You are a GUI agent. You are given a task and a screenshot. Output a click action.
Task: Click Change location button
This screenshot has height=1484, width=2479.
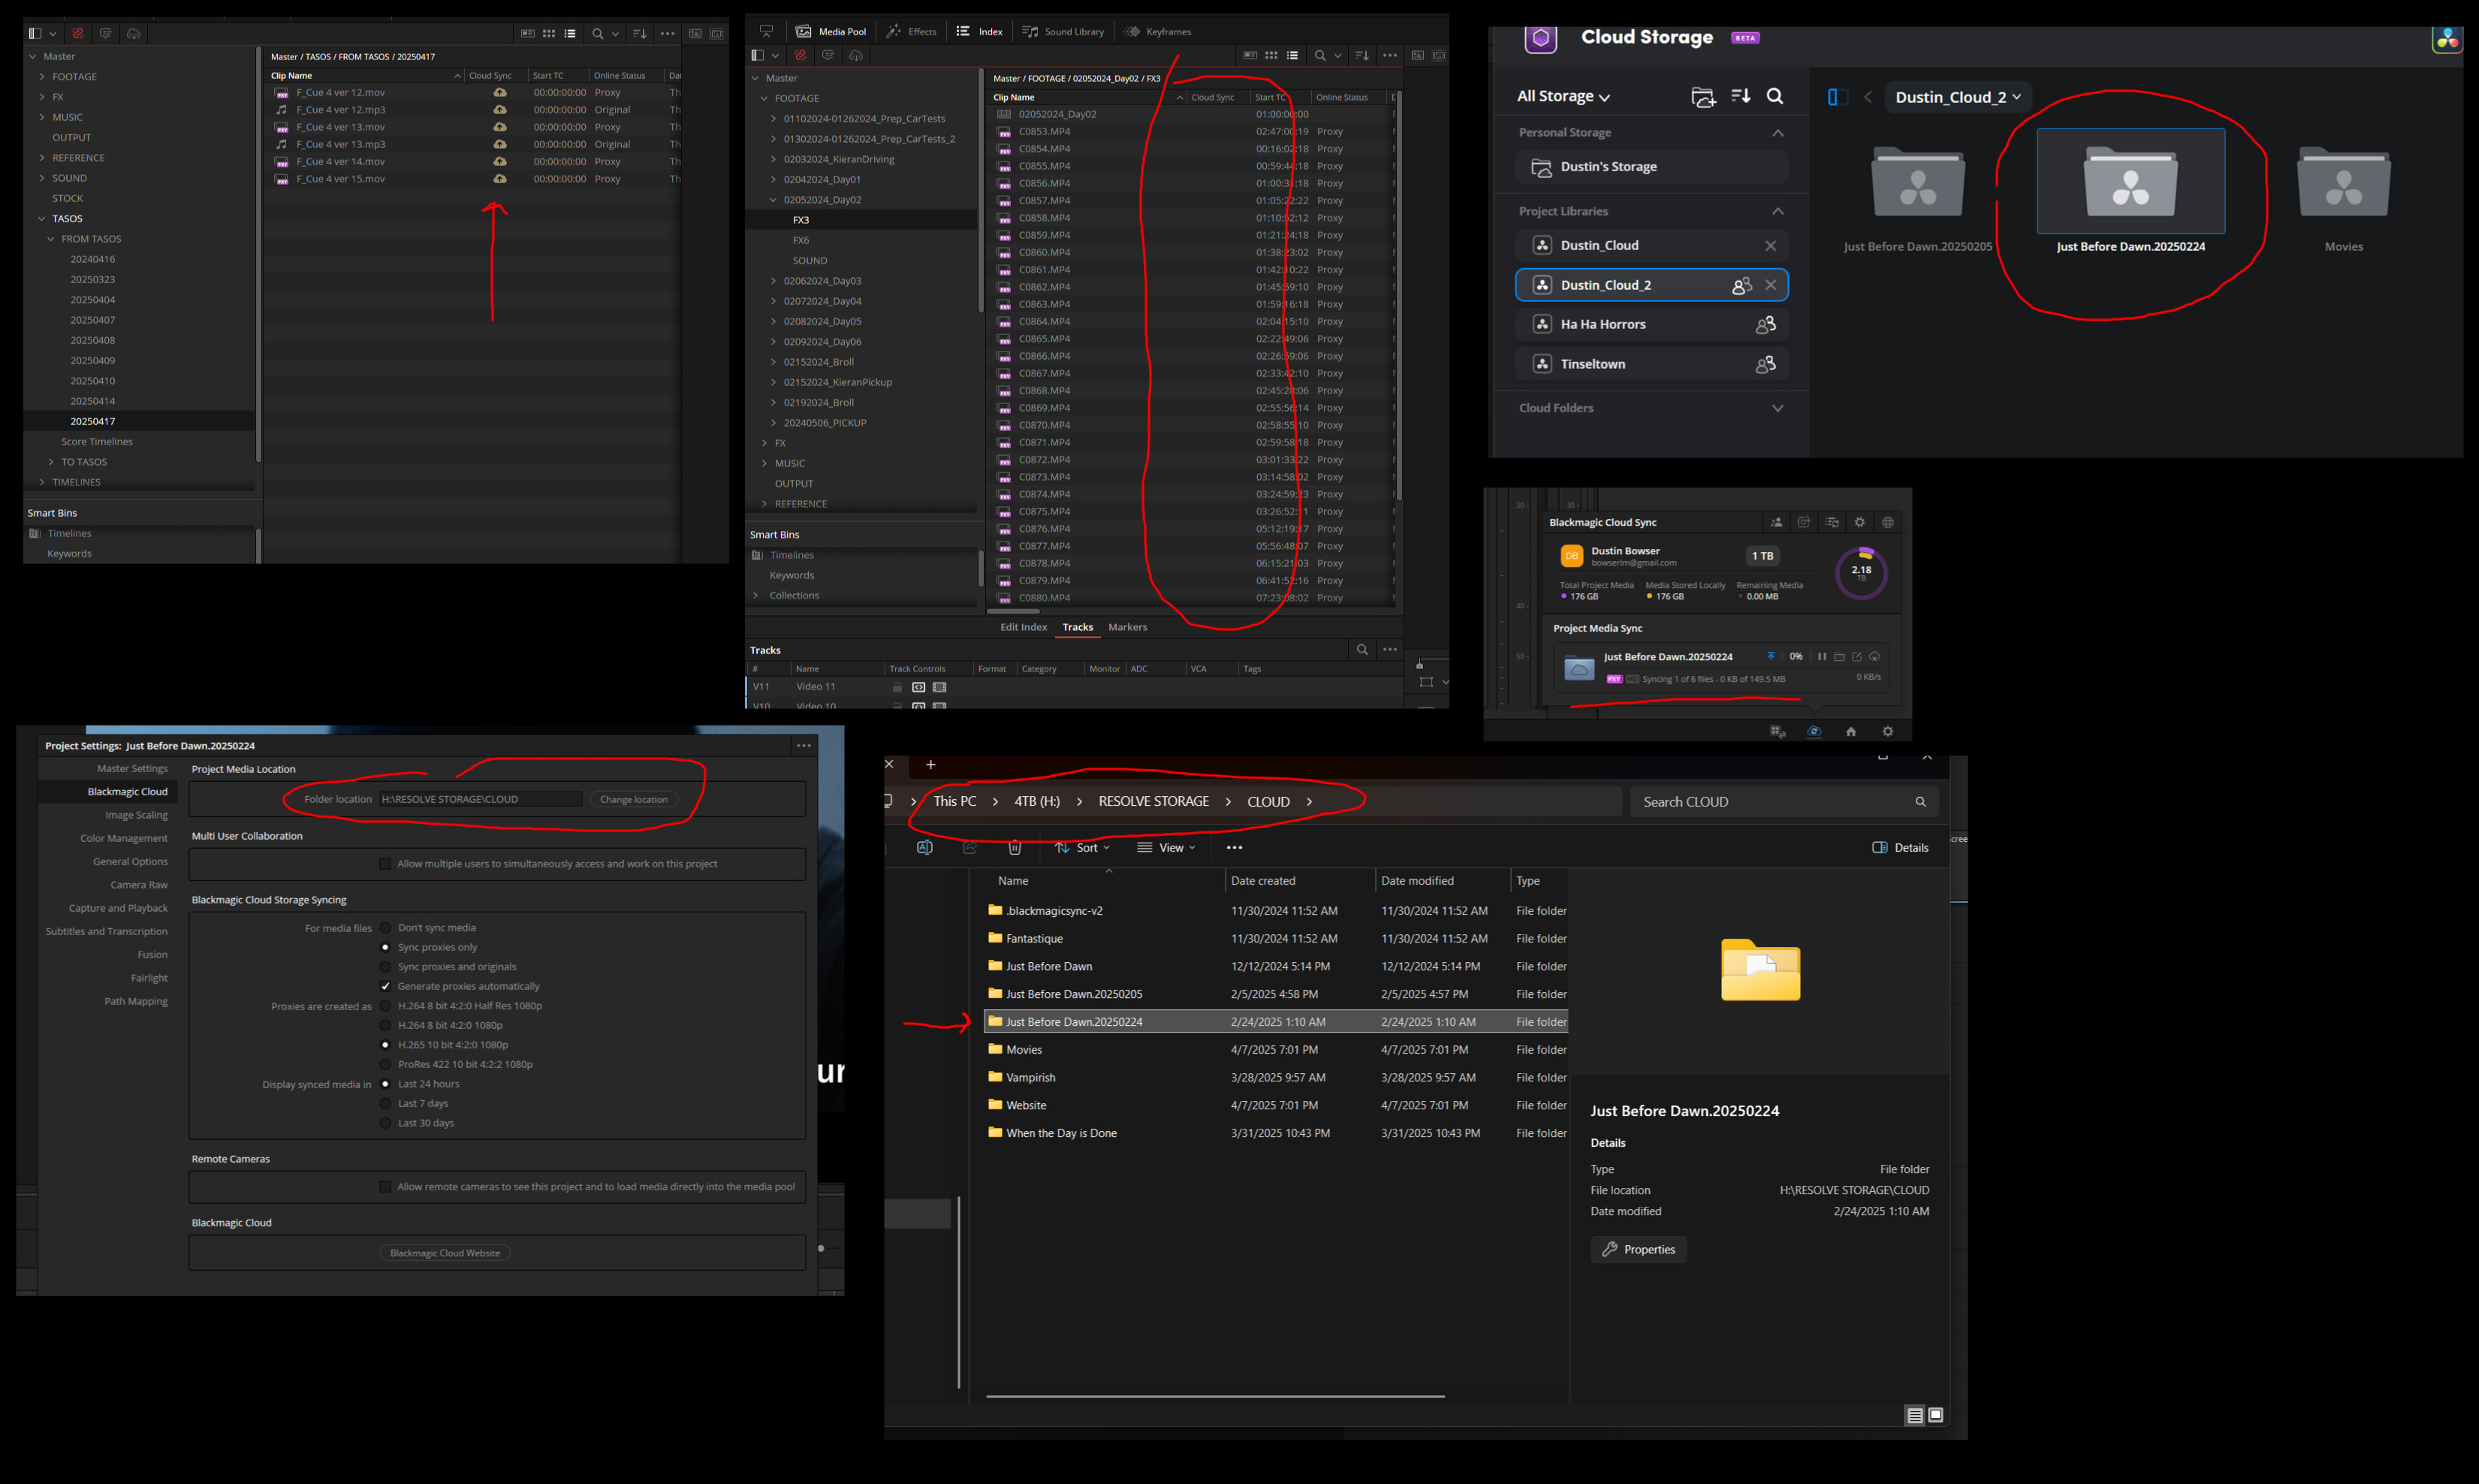click(x=634, y=799)
